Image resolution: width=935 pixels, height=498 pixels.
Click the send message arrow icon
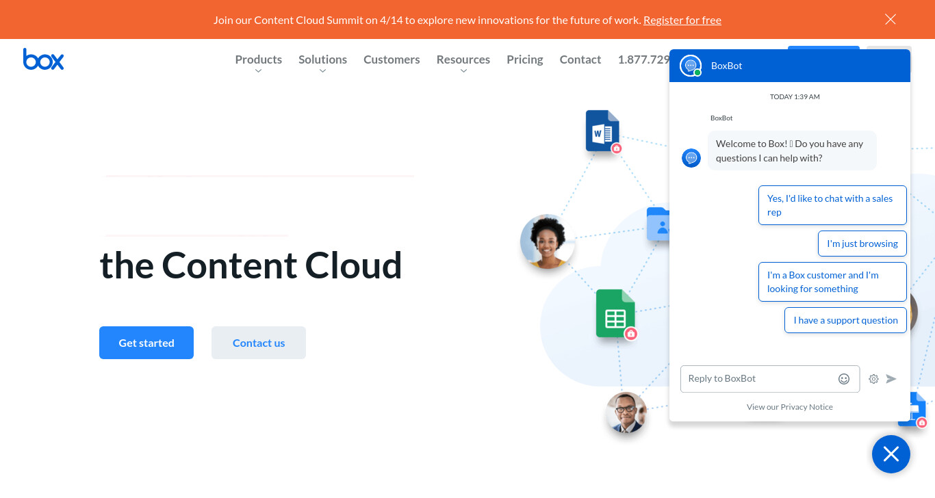pyautogui.click(x=891, y=379)
